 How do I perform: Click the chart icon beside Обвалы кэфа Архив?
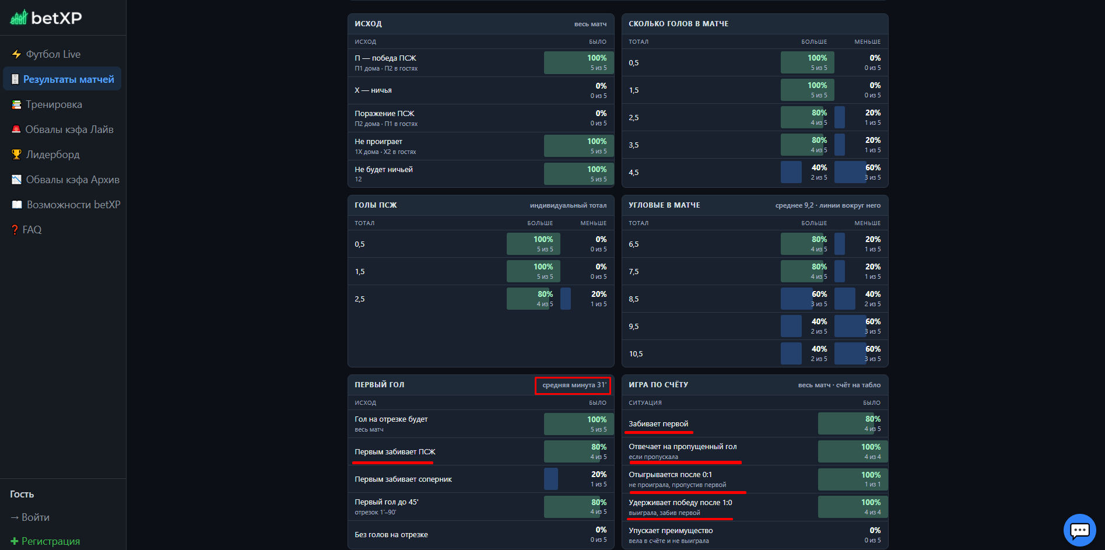[x=16, y=180]
